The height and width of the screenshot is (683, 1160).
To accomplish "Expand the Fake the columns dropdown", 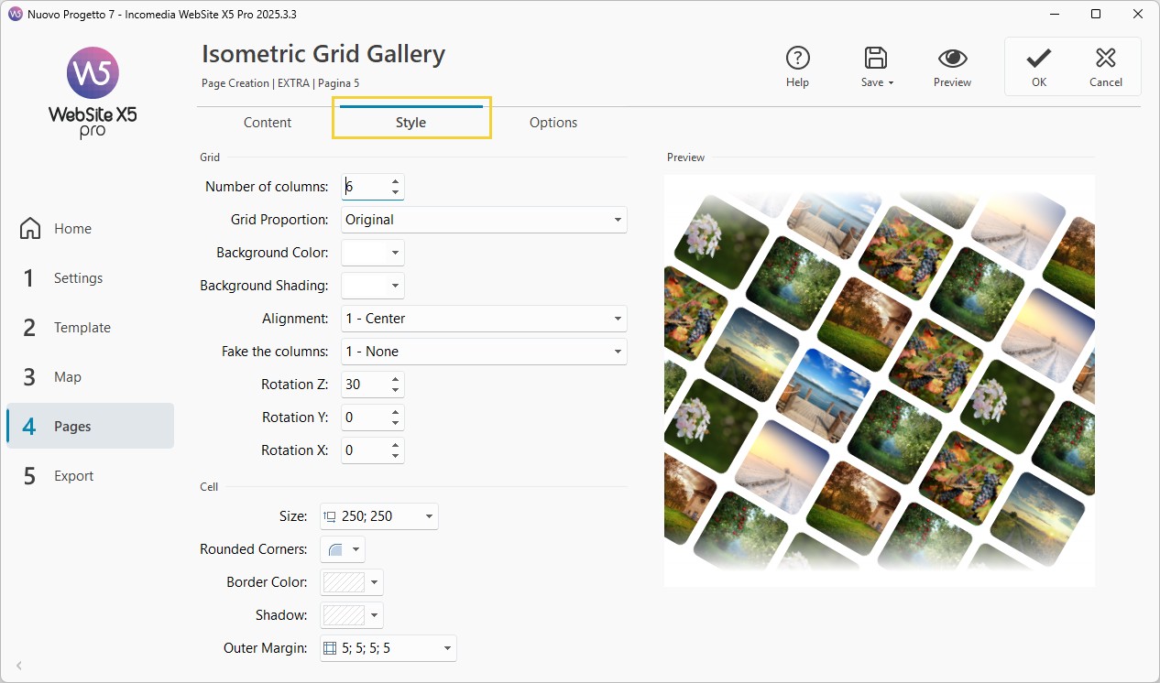I will pos(484,352).
